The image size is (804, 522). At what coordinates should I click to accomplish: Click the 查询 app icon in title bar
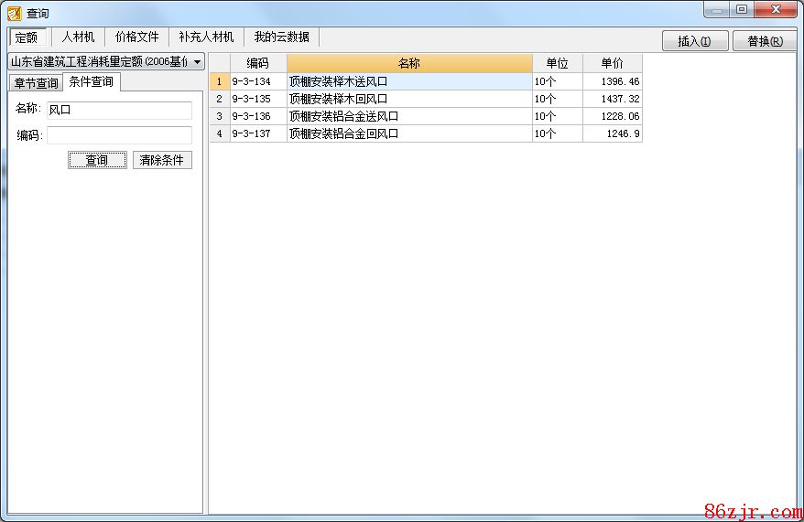(14, 13)
